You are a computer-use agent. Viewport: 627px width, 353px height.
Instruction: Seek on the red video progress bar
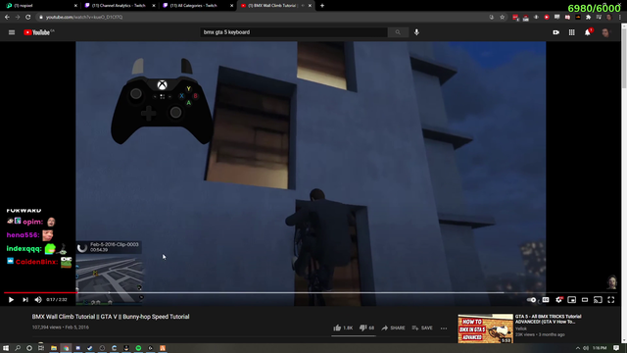40,292
